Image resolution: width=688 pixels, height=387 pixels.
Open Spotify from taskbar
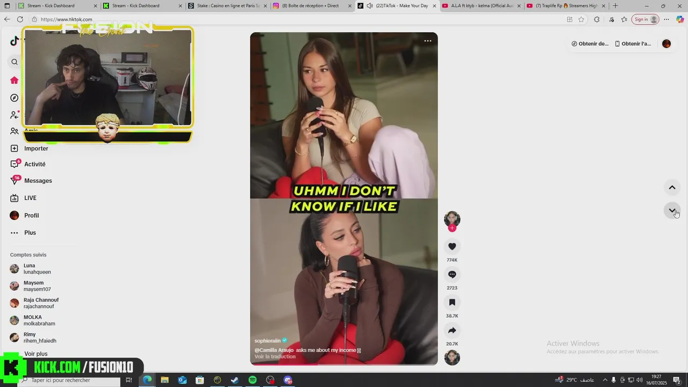(x=253, y=380)
